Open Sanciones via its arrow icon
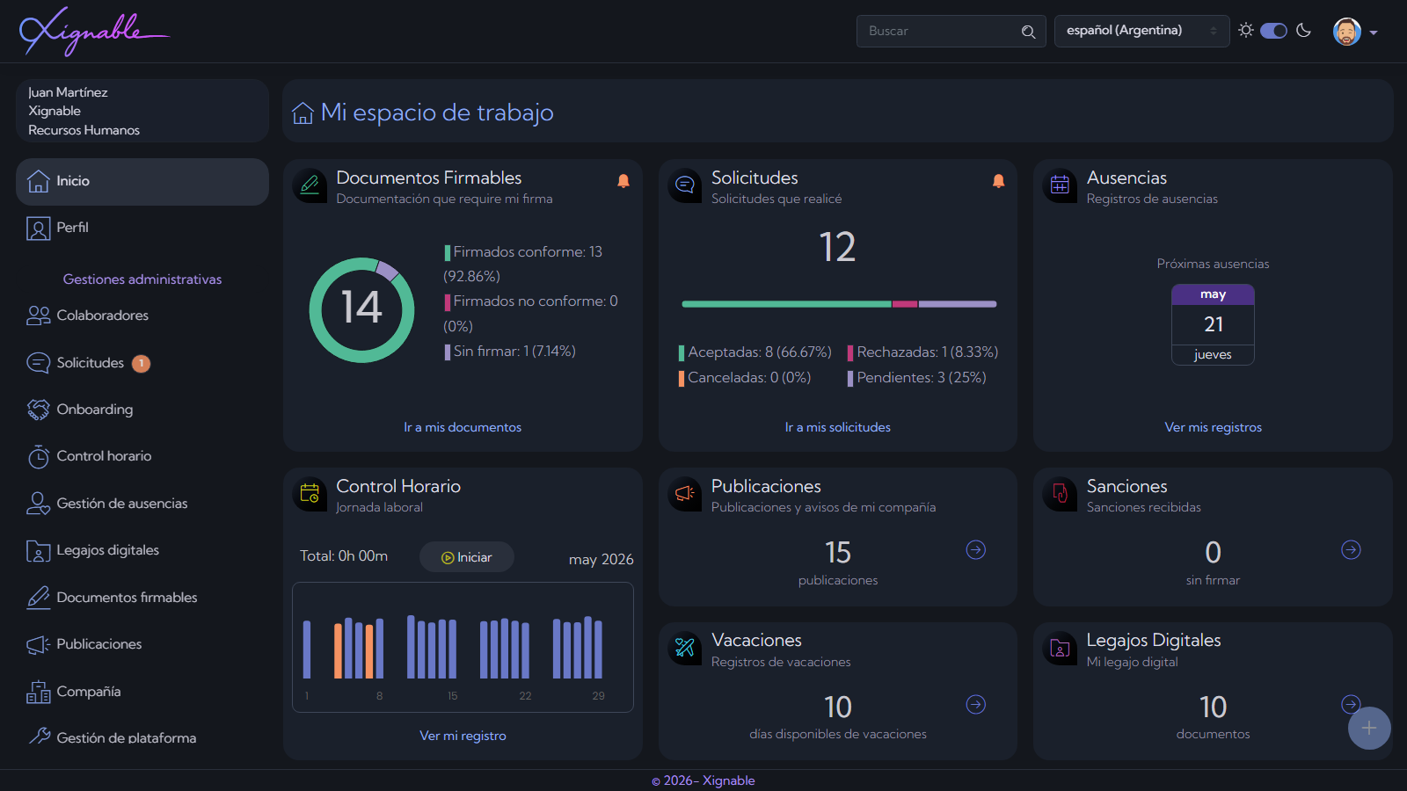The image size is (1407, 791). tap(1351, 550)
